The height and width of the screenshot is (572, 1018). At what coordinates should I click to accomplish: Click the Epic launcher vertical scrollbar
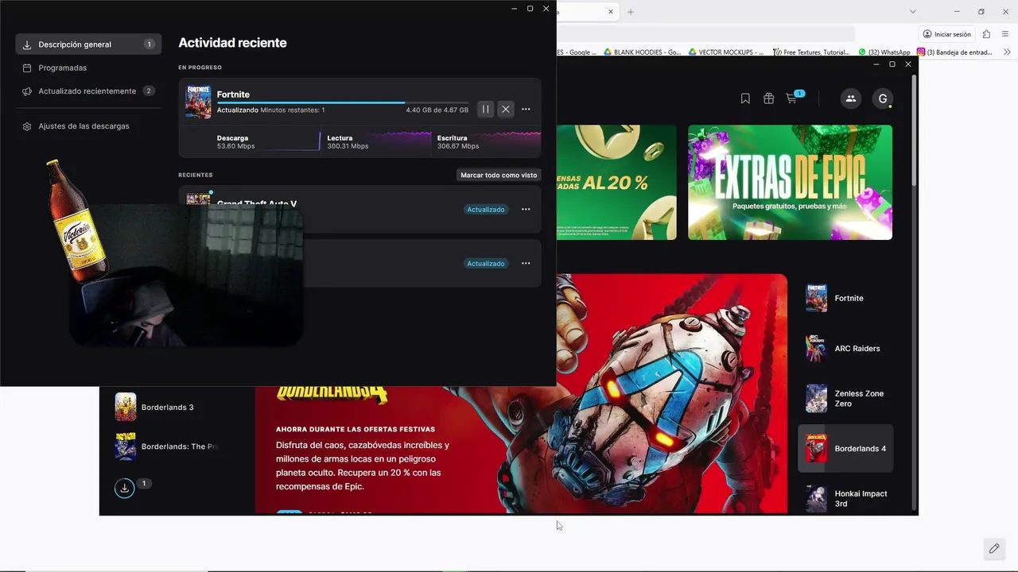click(x=915, y=131)
